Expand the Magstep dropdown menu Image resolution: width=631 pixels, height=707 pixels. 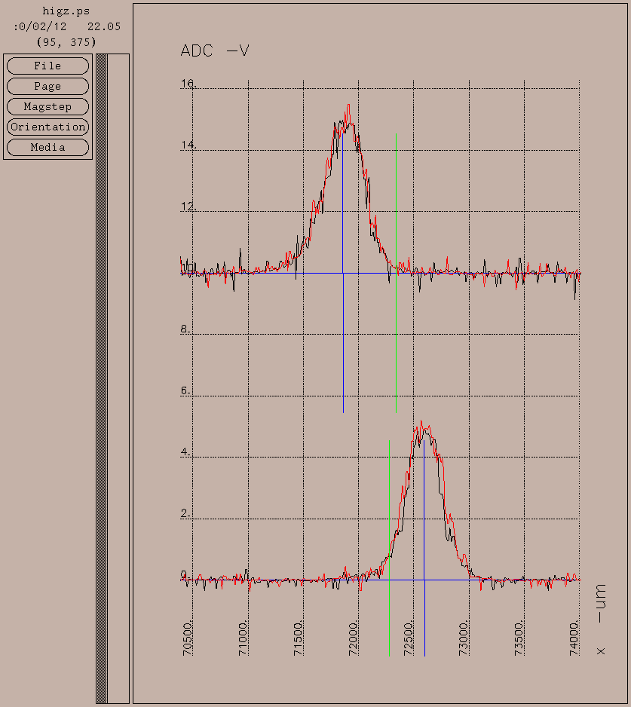(x=47, y=107)
